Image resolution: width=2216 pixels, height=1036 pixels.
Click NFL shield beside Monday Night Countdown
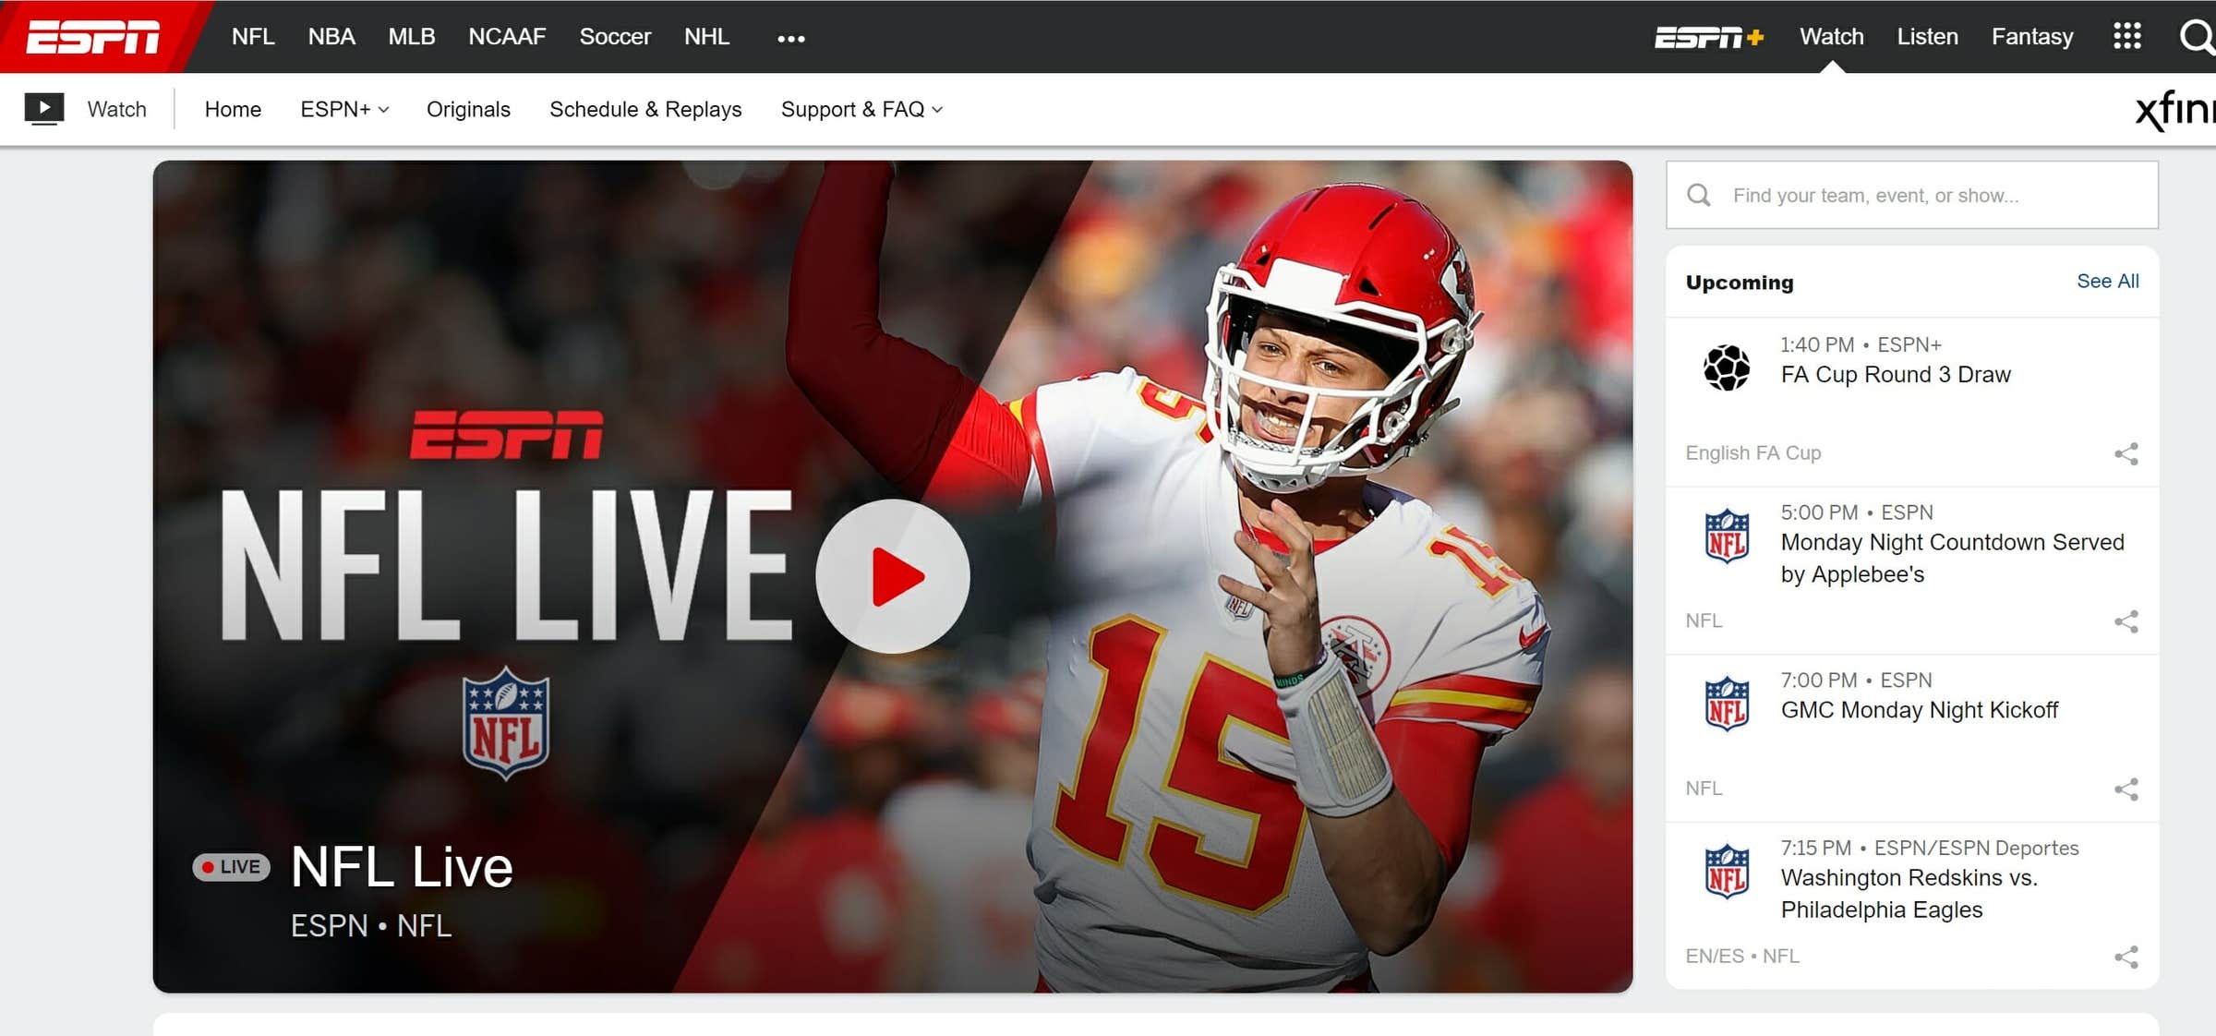[x=1727, y=536]
